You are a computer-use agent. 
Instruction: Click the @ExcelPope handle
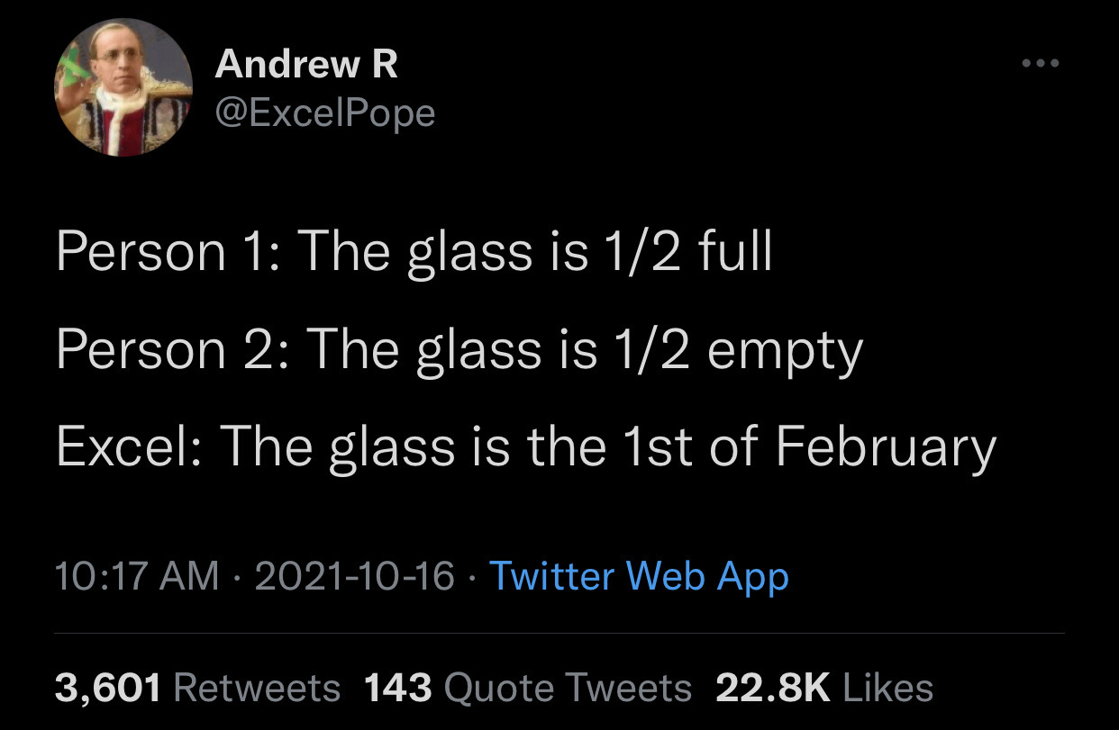[325, 113]
